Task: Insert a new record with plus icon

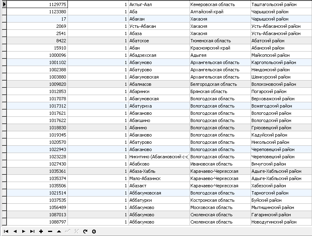Action: click(41, 232)
